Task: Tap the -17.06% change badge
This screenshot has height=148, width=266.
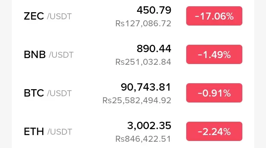Action: [x=214, y=16]
